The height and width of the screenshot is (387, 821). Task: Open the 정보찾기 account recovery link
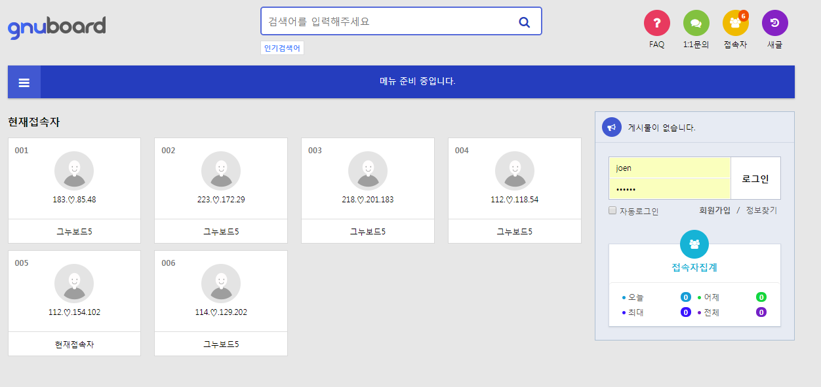click(x=761, y=211)
